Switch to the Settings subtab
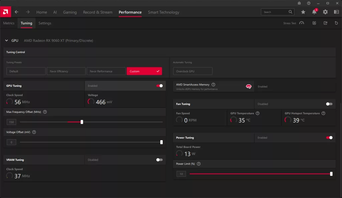The width and height of the screenshot is (342, 198). (x=45, y=23)
